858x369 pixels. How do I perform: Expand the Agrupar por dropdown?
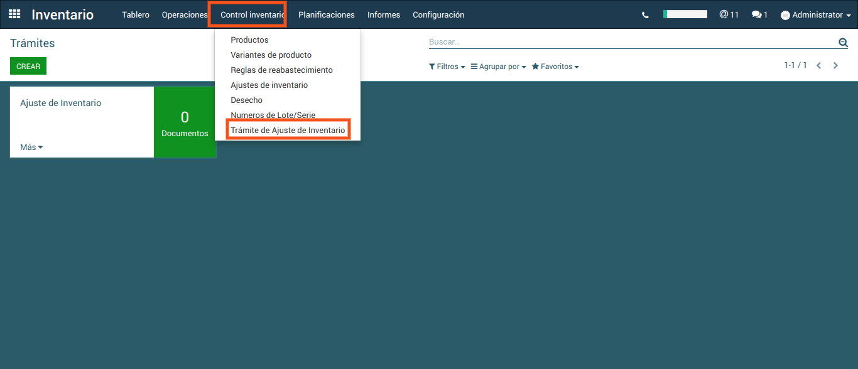point(499,67)
